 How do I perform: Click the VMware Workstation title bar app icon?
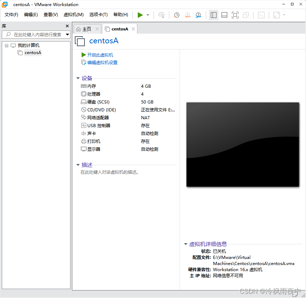tap(5, 5)
